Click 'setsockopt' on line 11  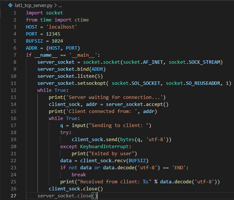point(92,83)
